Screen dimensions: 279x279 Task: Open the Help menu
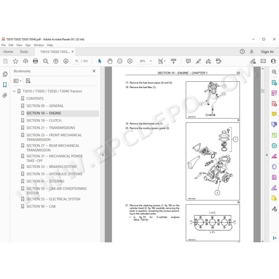click(x=50, y=45)
